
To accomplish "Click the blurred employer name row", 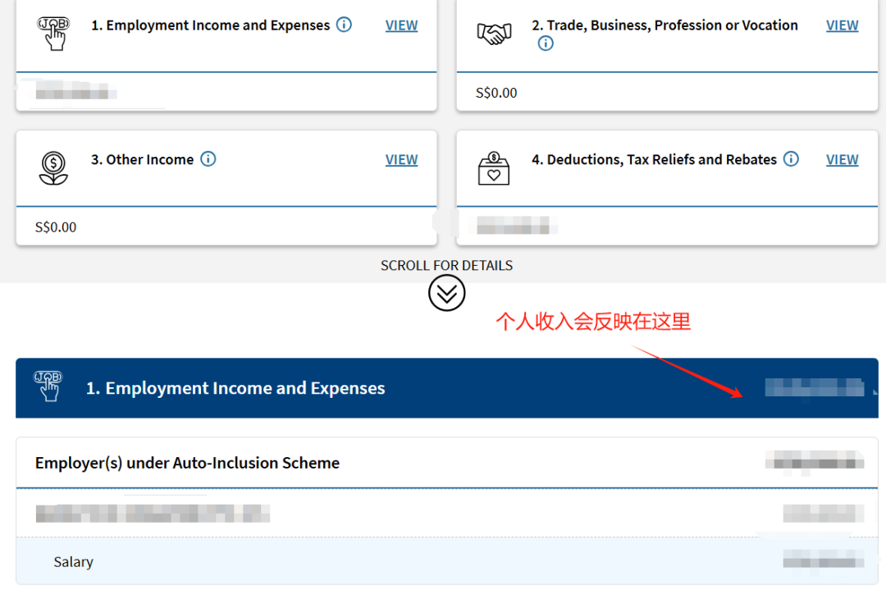I will coord(153,514).
